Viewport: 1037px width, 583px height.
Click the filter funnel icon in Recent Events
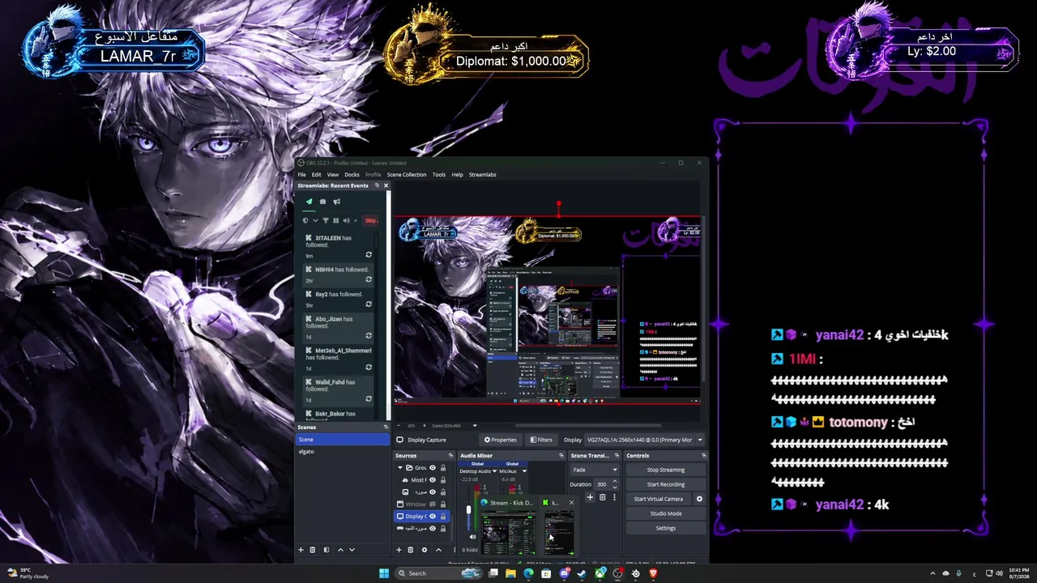coord(326,220)
